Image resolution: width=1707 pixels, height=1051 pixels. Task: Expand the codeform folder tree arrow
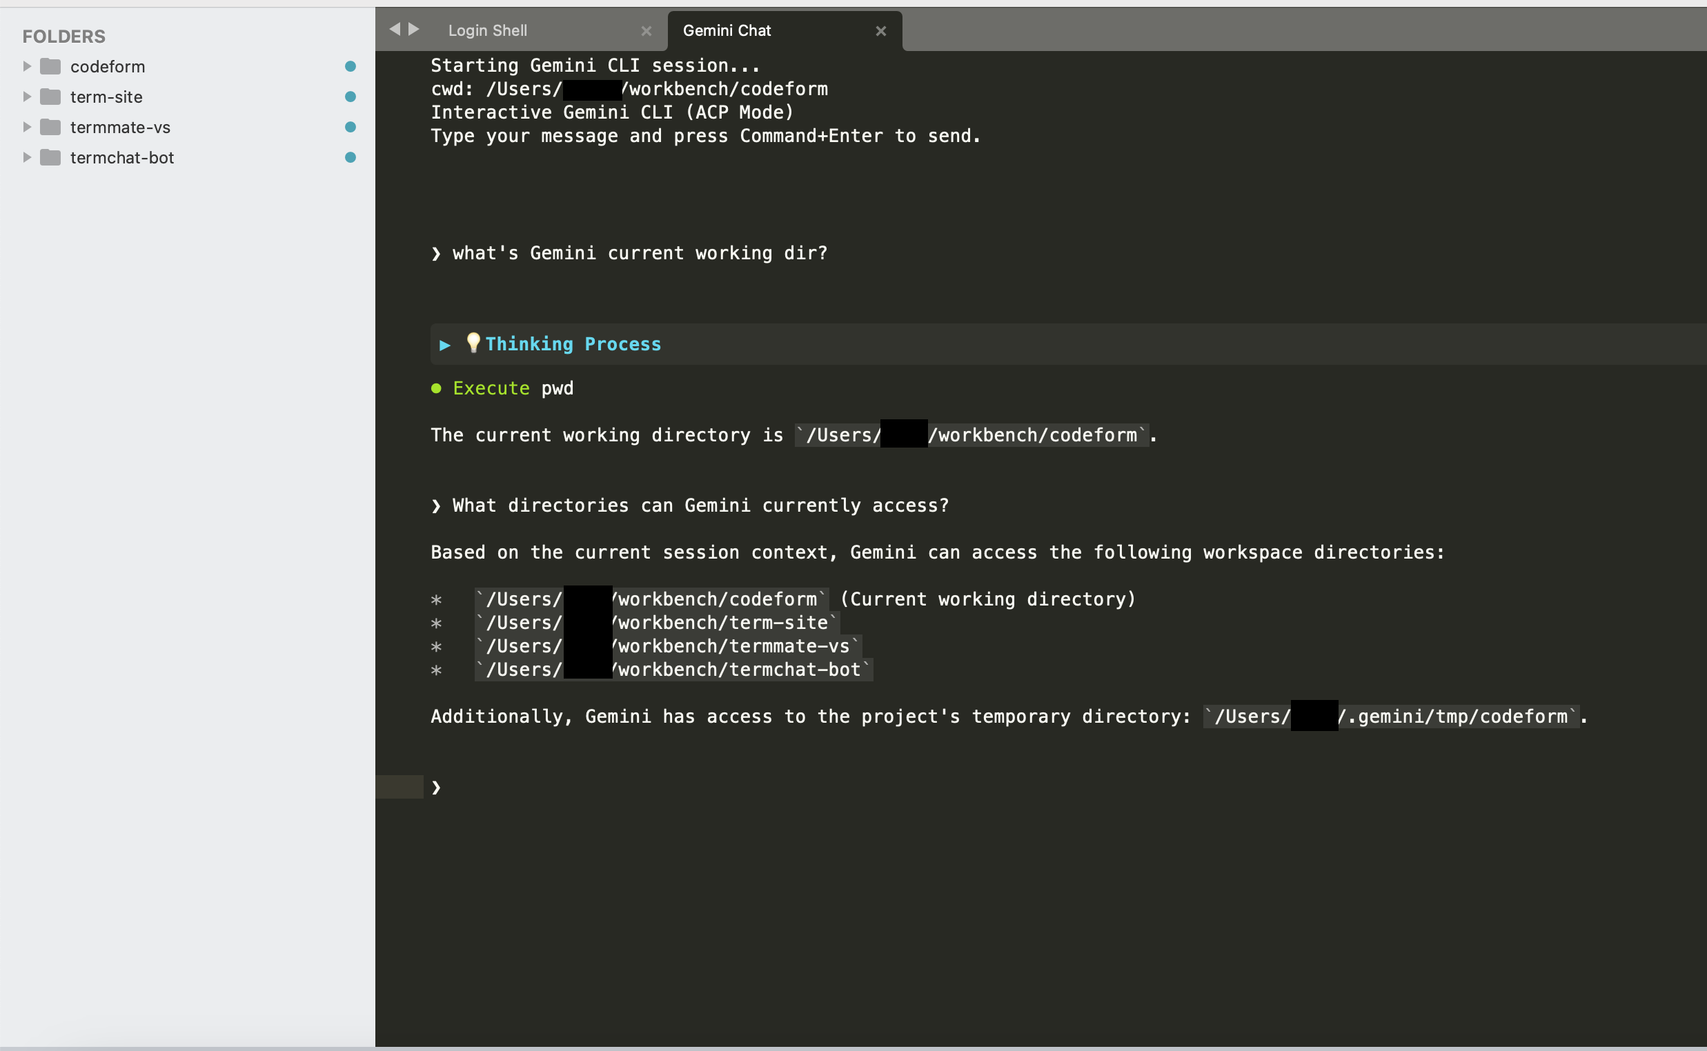(27, 67)
